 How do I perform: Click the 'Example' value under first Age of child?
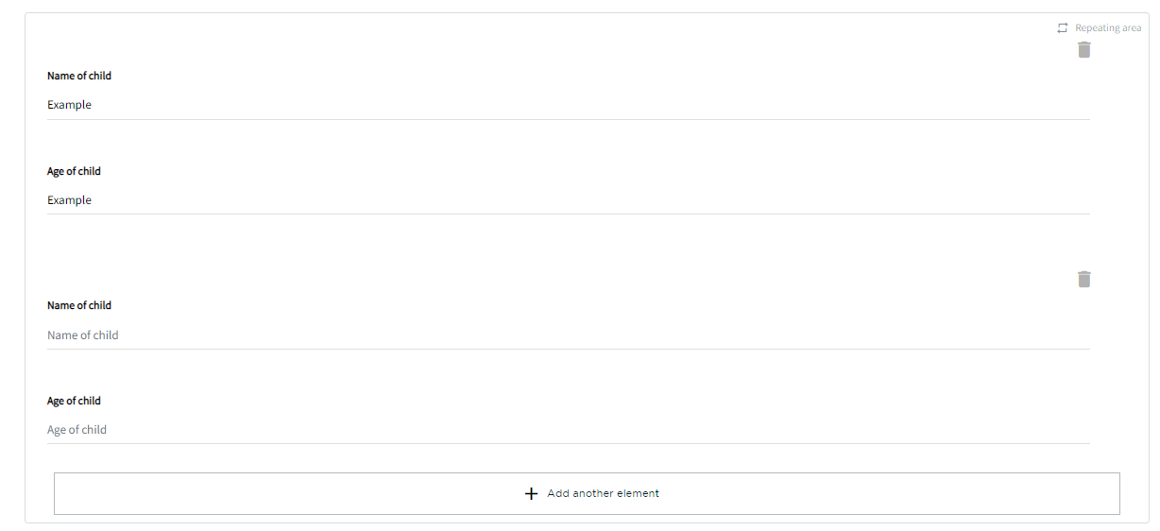[x=70, y=200]
